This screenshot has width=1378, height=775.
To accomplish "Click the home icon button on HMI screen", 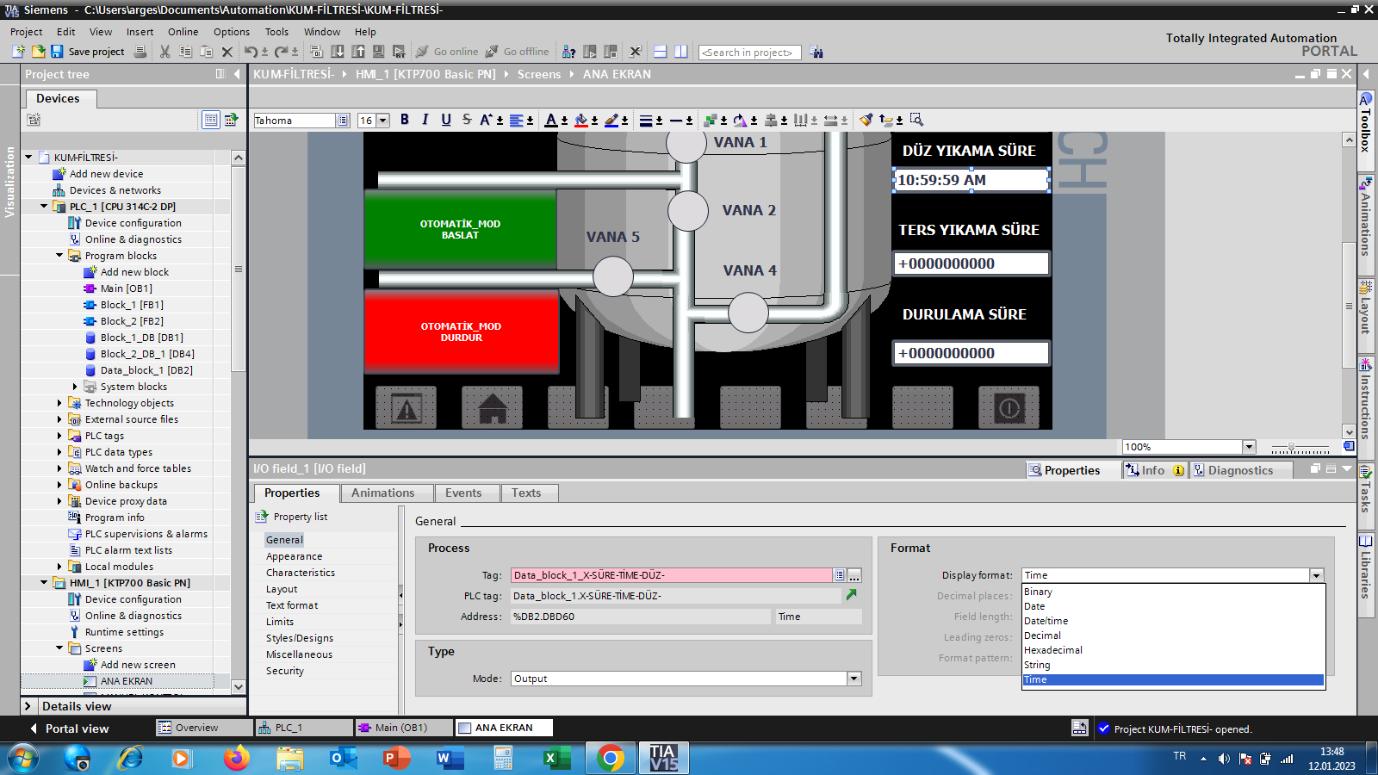I will pyautogui.click(x=492, y=407).
